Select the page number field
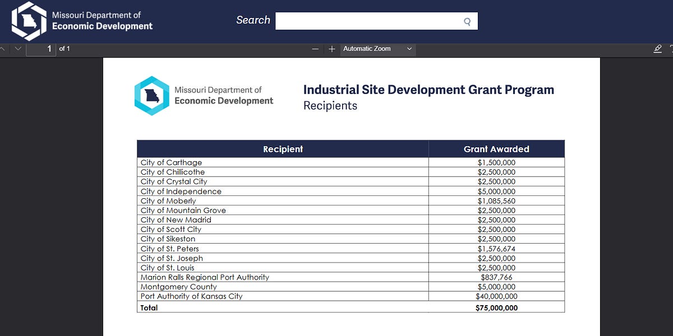Screen dimensions: 673x336 coord(40,49)
